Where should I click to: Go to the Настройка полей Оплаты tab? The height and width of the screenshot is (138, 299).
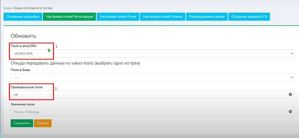point(162,17)
